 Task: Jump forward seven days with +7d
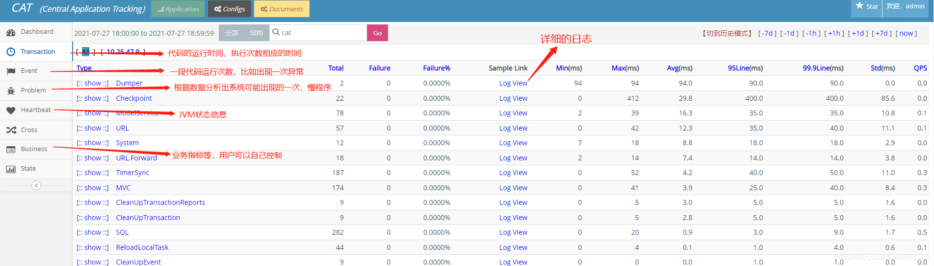click(882, 33)
